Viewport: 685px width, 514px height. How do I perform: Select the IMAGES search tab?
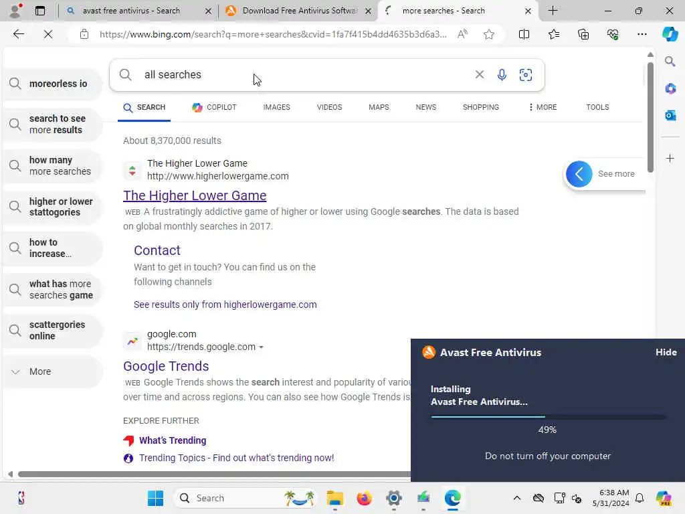276,108
